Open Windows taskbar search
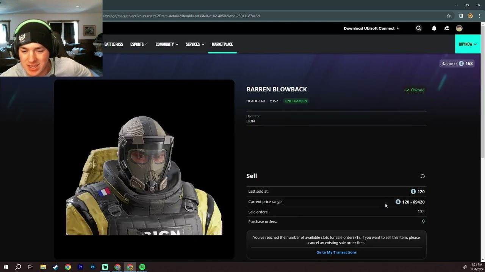The width and height of the screenshot is (485, 272). [x=18, y=267]
